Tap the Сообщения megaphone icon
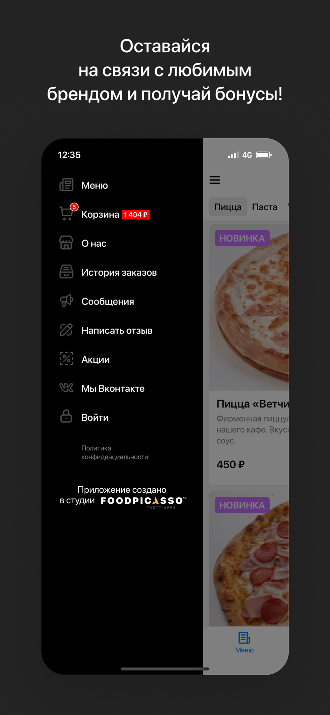This screenshot has width=330, height=715. pyautogui.click(x=66, y=301)
